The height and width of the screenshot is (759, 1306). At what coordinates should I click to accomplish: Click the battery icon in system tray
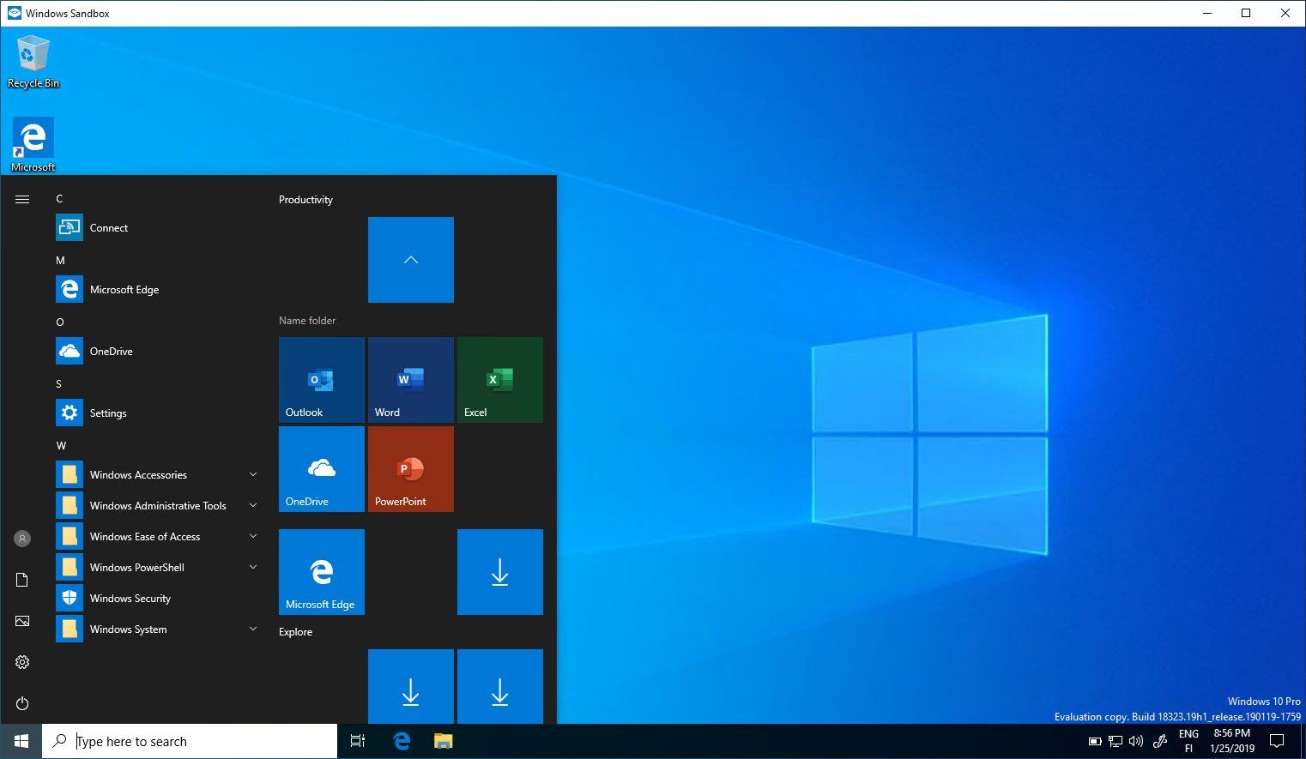click(x=1094, y=741)
